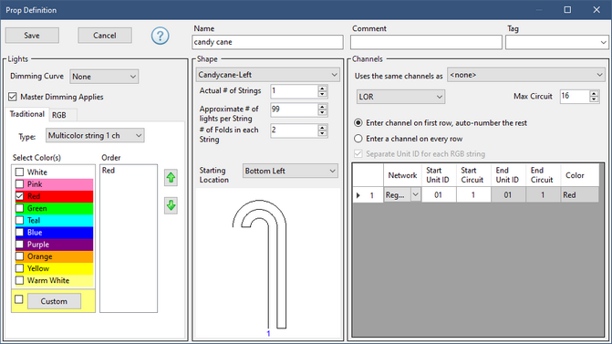Decrease Actual # of Strings spinner down arrow
The height and width of the screenshot is (344, 612).
click(322, 95)
